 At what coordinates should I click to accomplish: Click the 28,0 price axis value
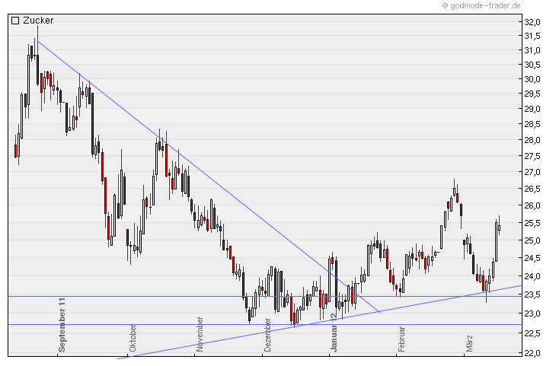[532, 140]
